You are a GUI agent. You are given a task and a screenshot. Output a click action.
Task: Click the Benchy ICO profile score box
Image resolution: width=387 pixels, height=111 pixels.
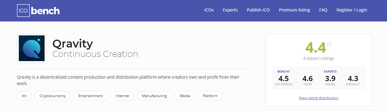(x=284, y=78)
